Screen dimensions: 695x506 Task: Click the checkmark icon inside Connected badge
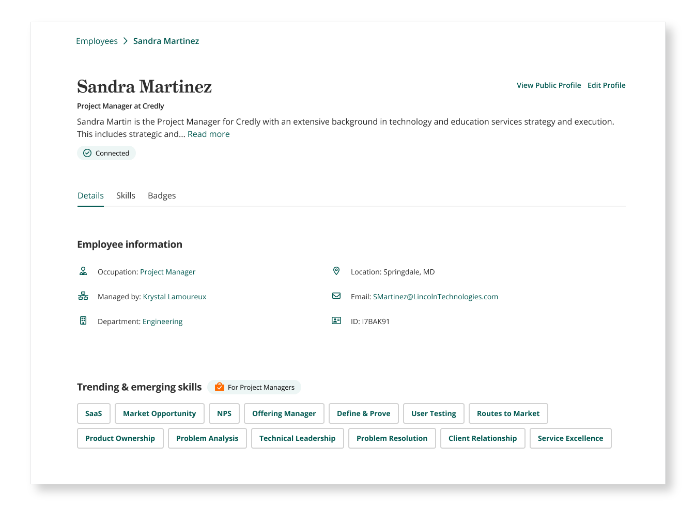87,153
